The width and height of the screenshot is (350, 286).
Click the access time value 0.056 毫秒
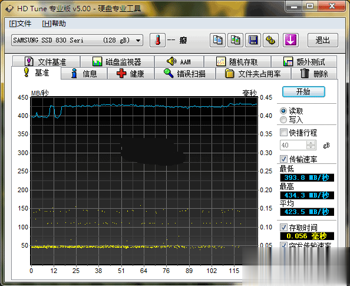[307, 236]
